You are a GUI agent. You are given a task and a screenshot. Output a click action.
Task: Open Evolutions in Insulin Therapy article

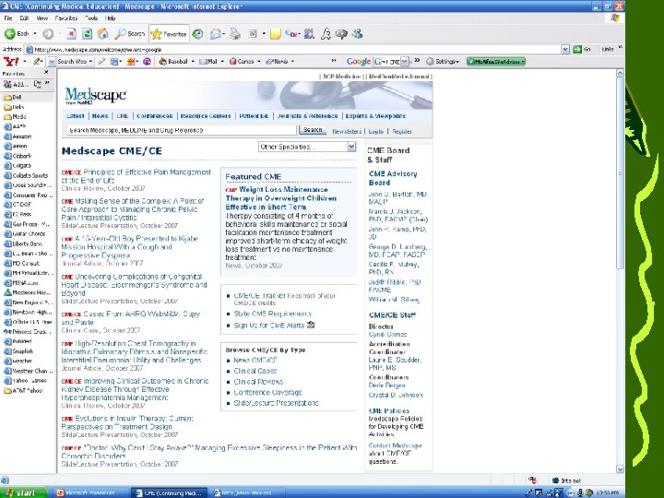(x=127, y=422)
